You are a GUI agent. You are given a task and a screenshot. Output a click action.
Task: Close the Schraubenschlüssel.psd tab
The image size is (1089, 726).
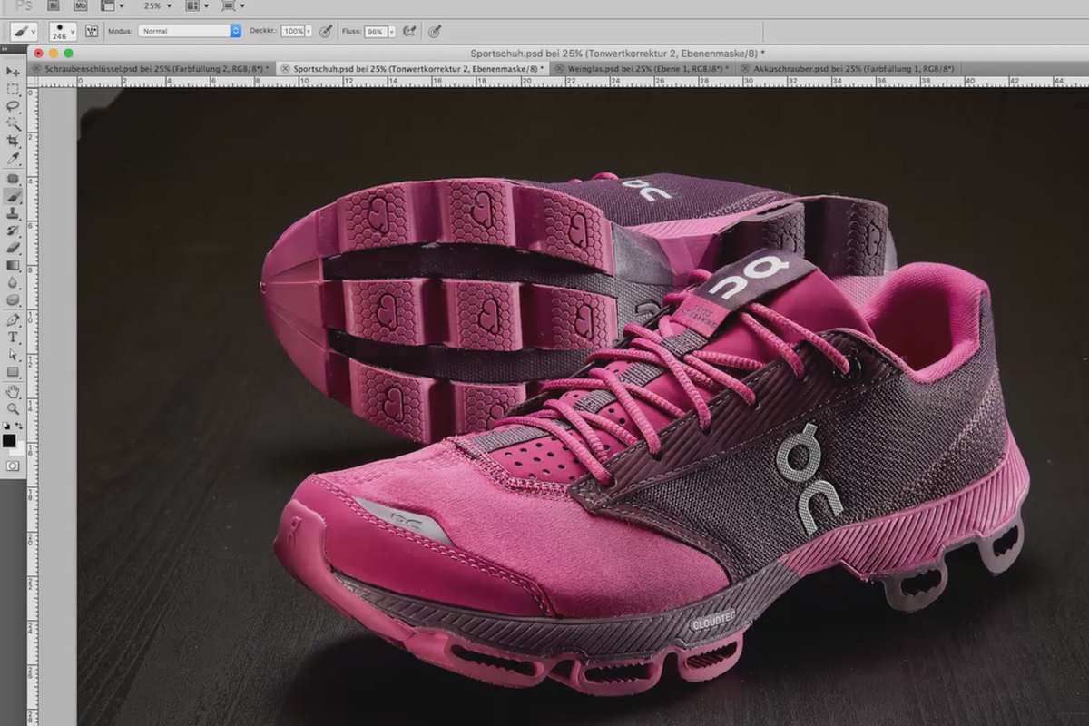[x=36, y=68]
